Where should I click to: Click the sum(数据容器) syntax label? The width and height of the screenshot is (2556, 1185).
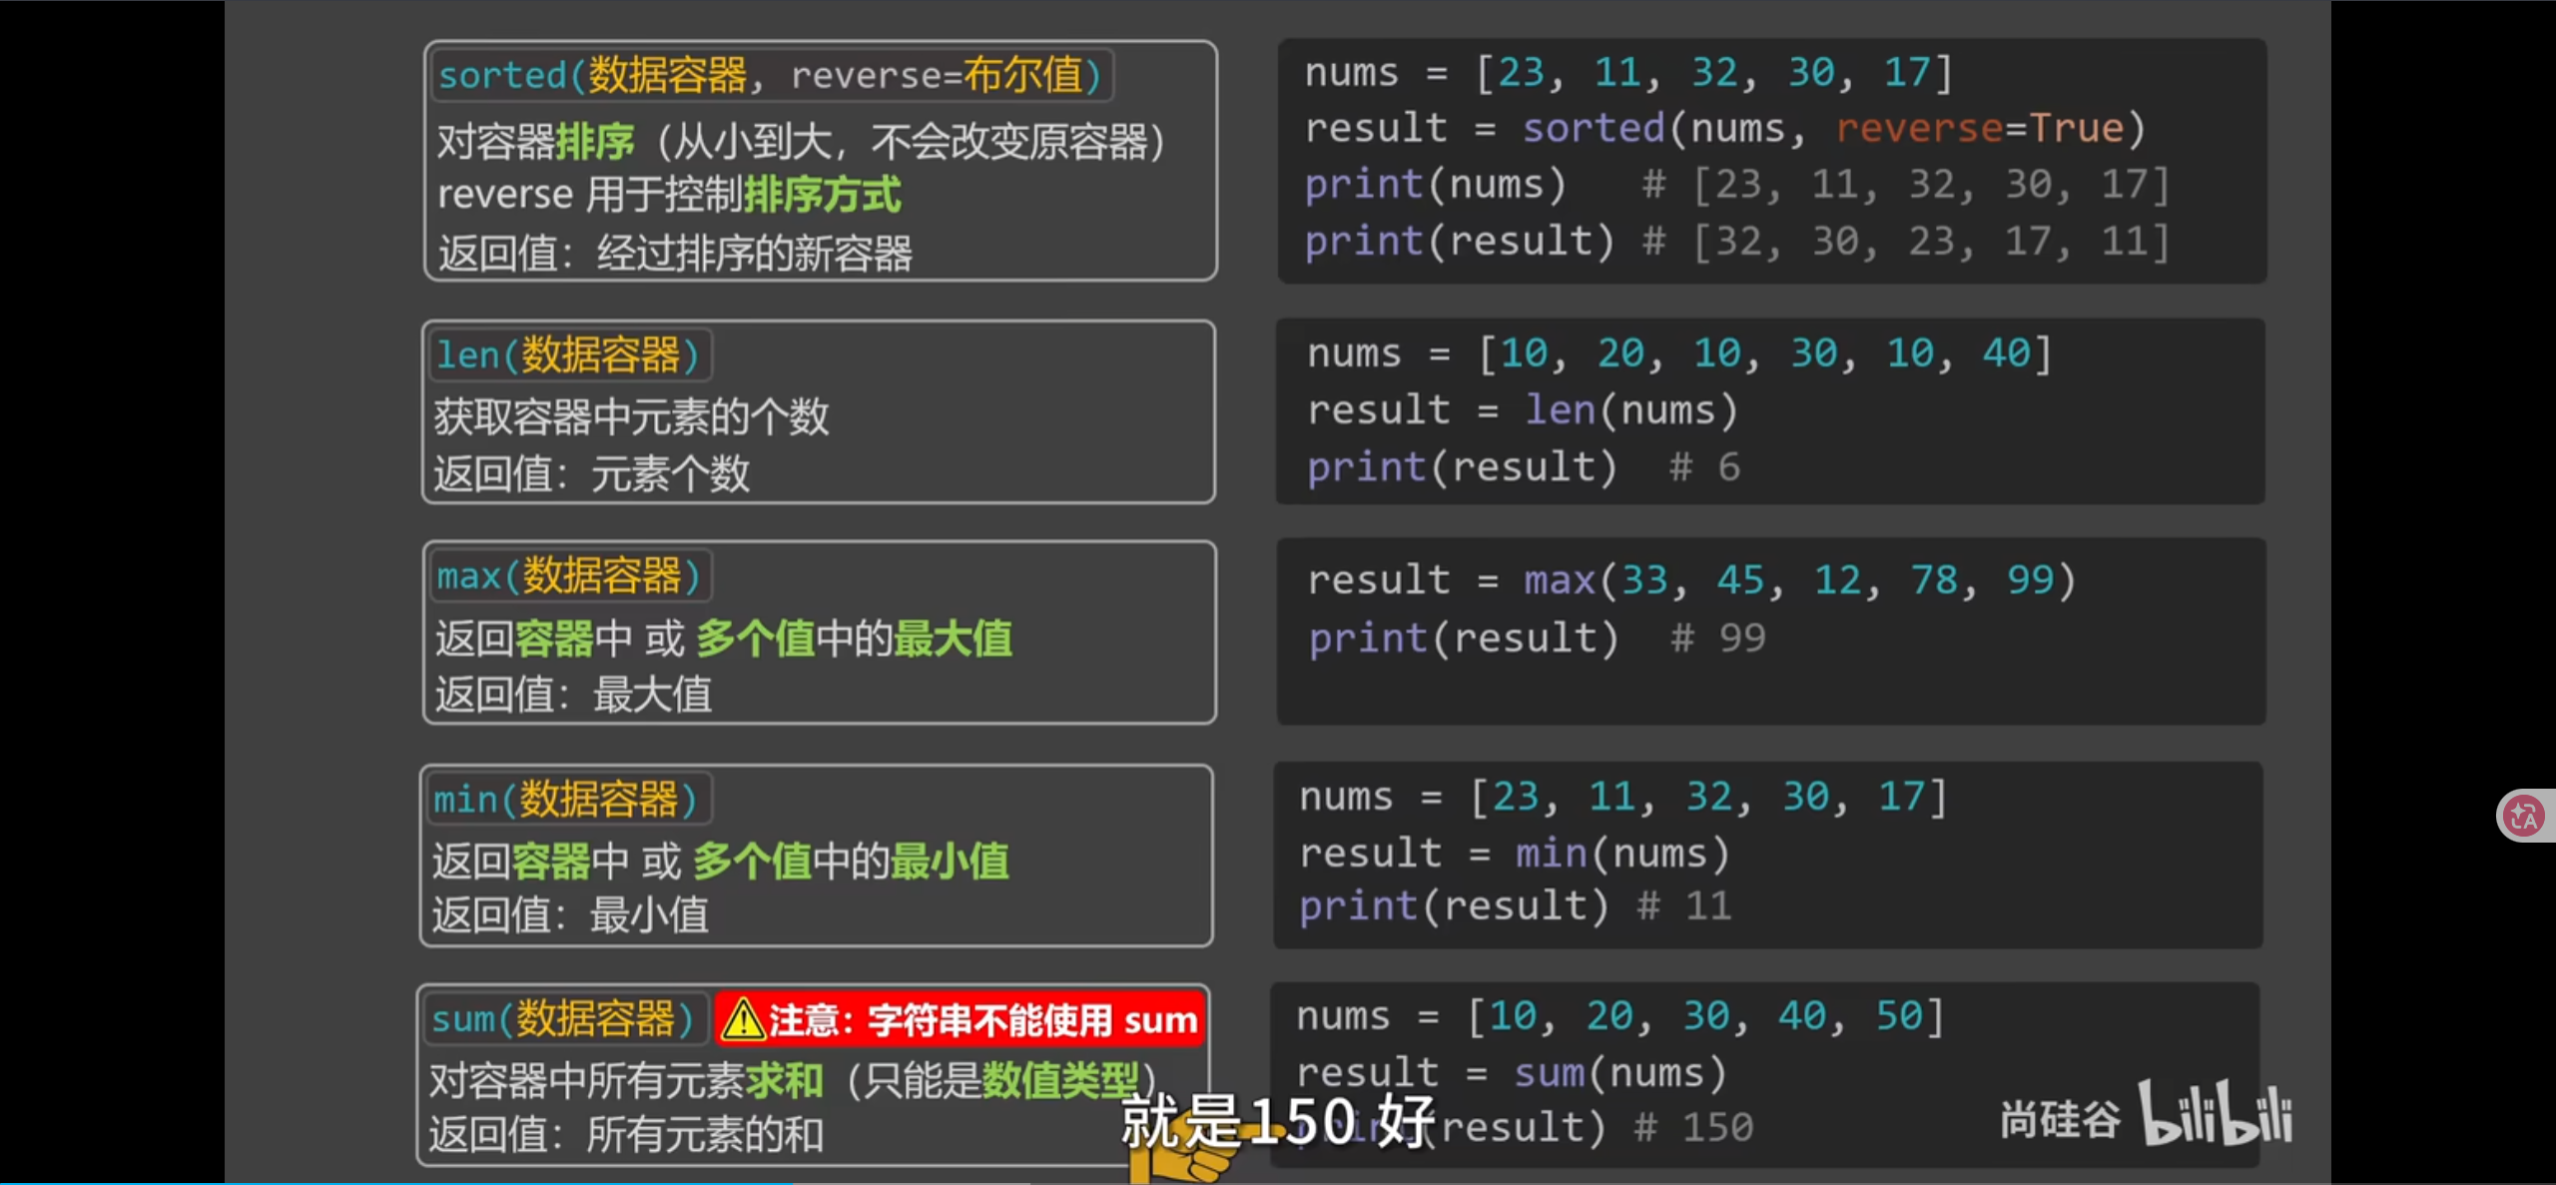coord(564,1019)
